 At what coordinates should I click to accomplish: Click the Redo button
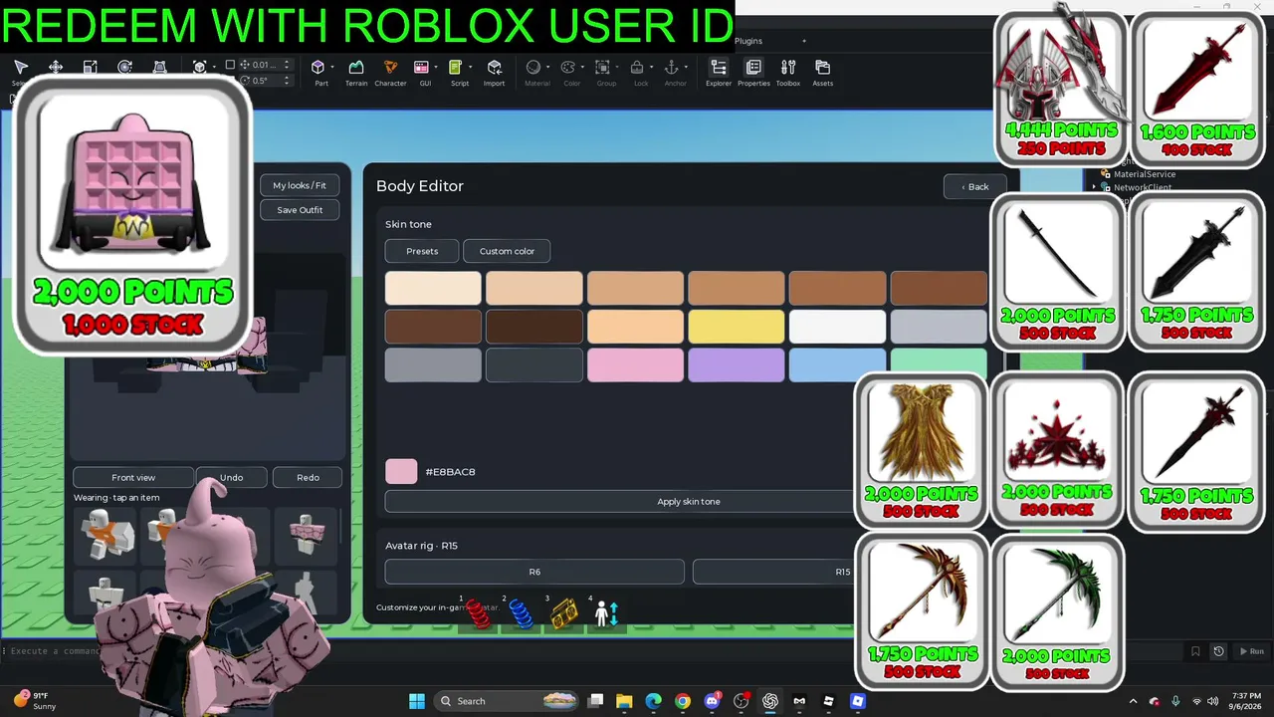click(309, 477)
